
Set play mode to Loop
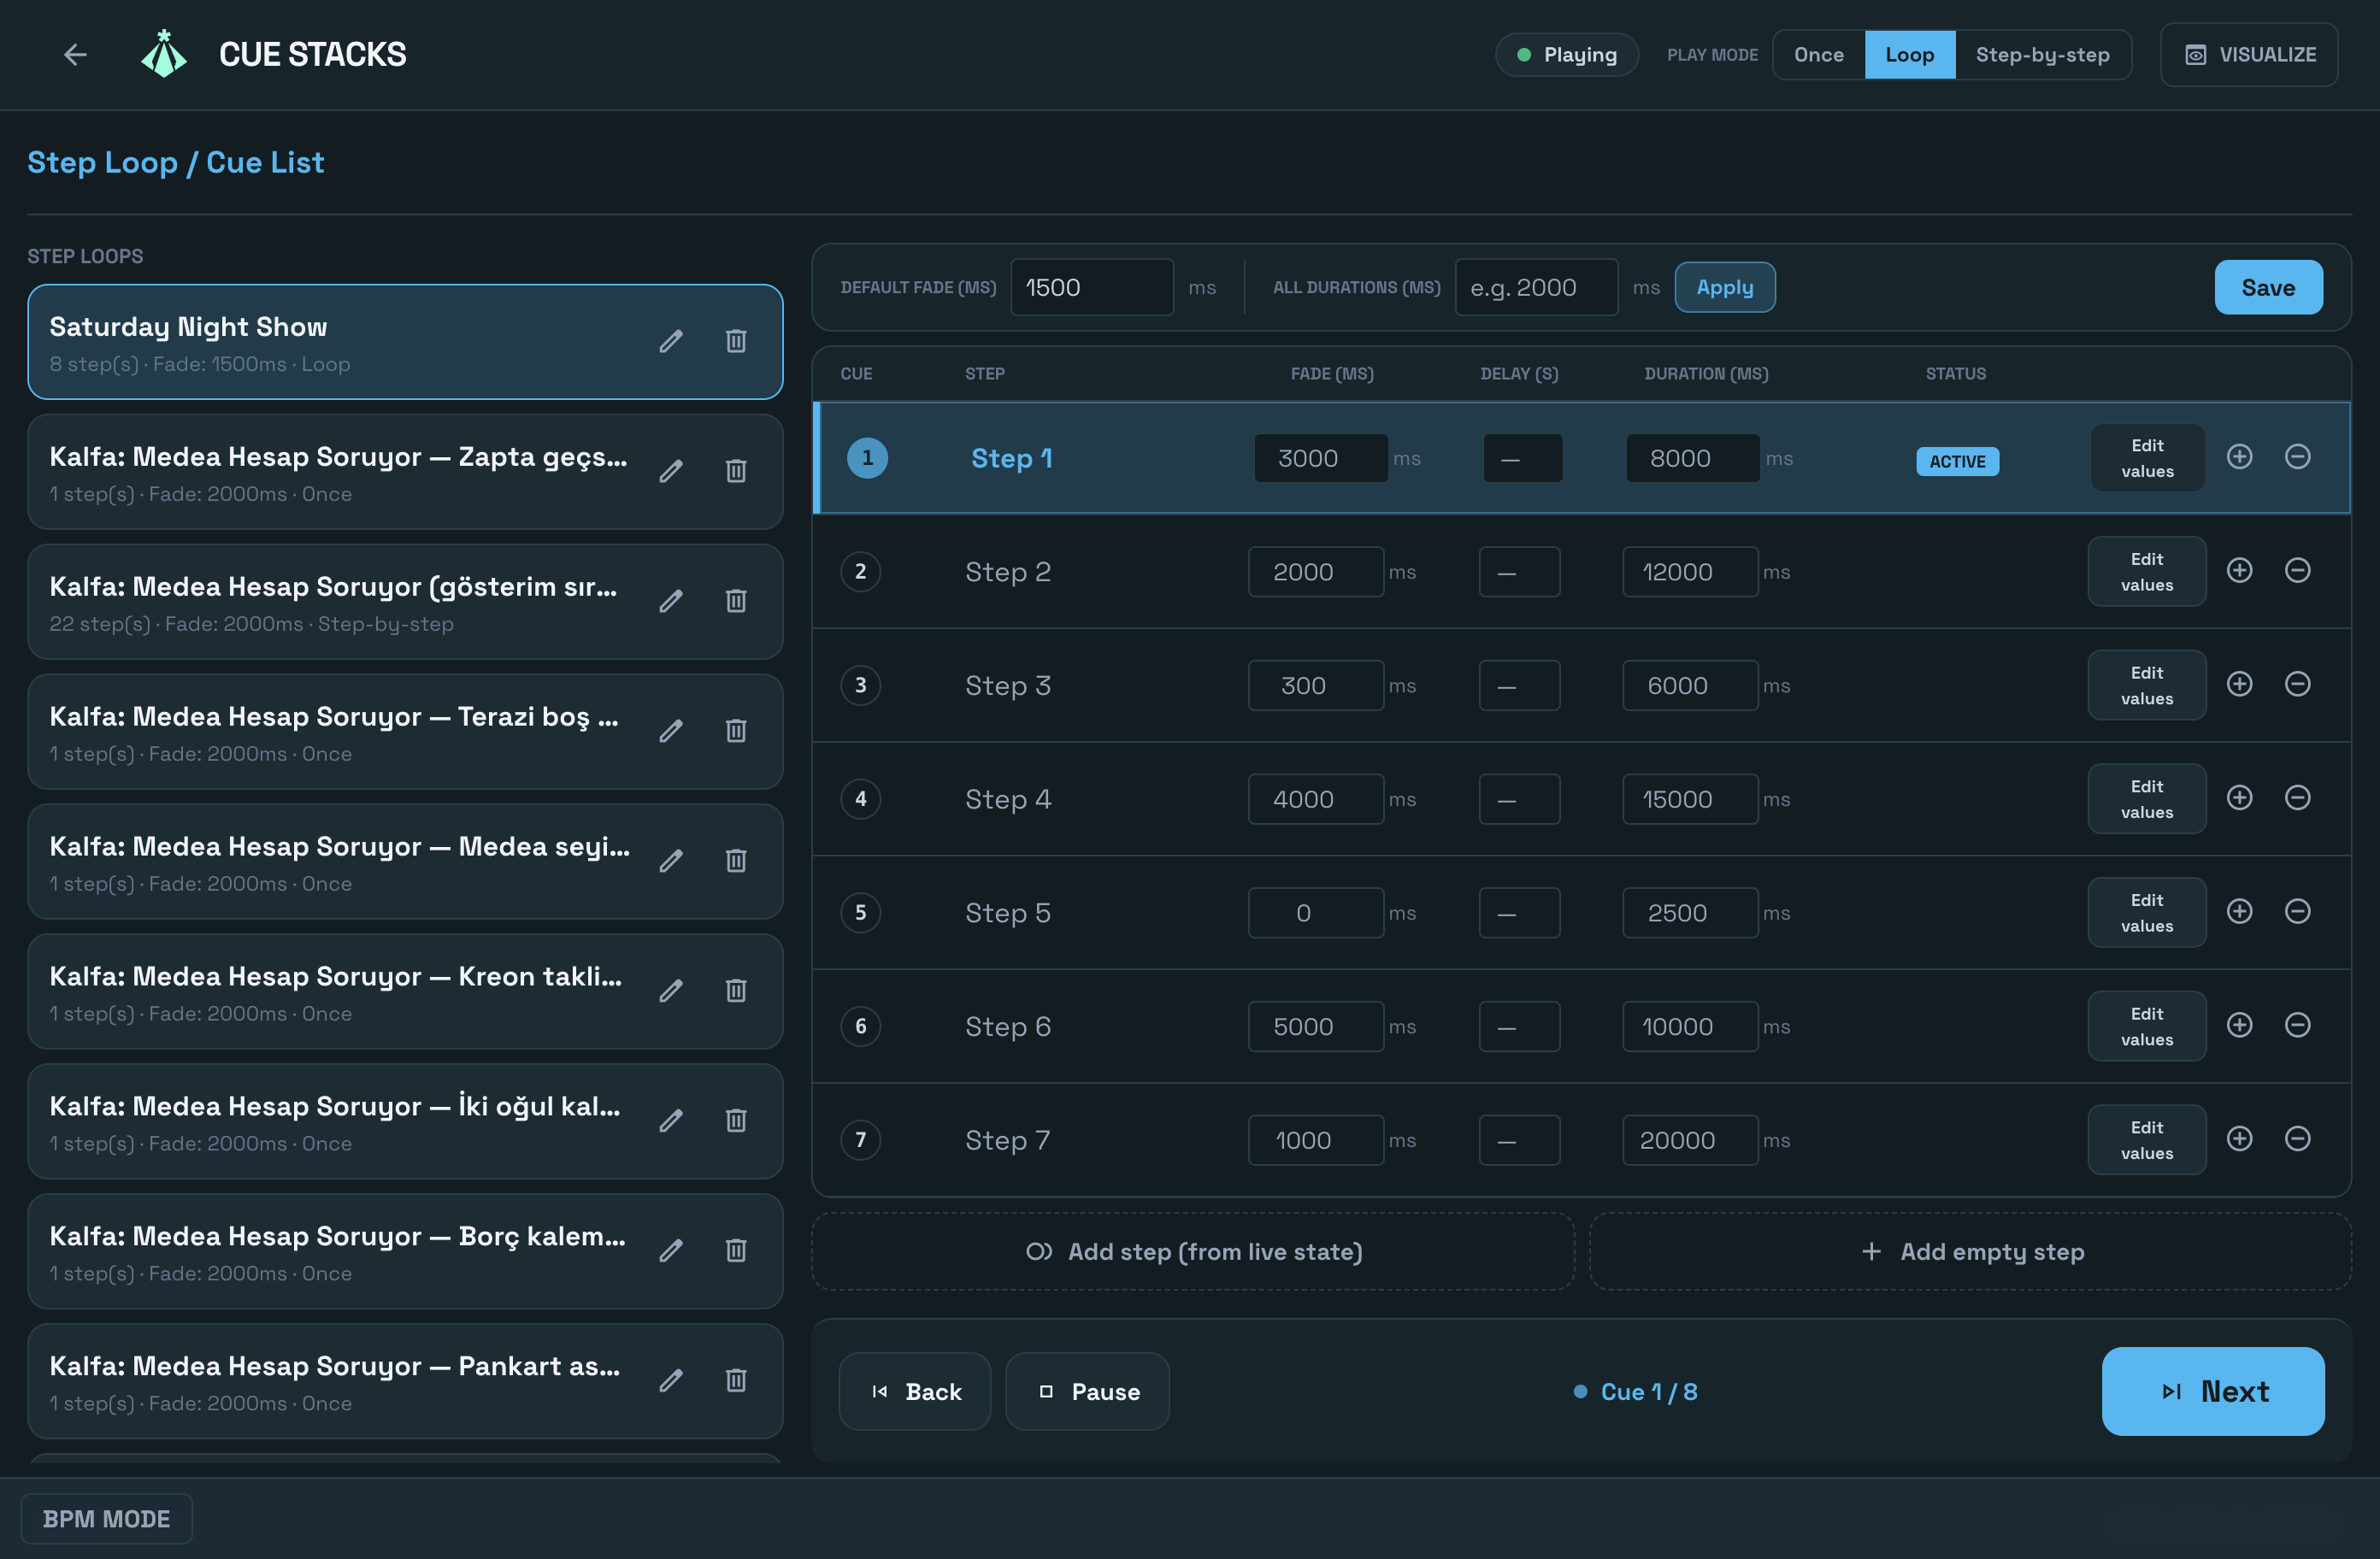pos(1909,55)
